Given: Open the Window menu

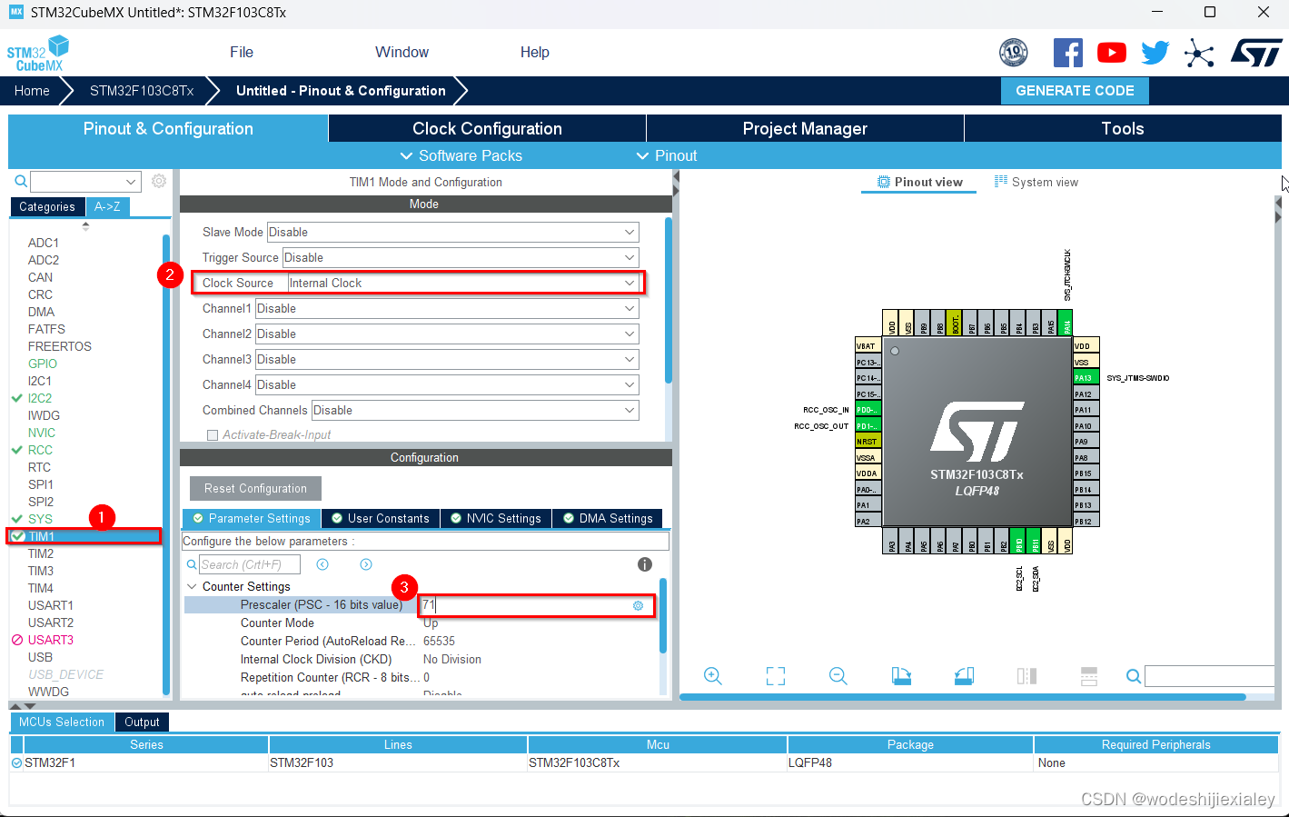Looking at the screenshot, I should click(402, 53).
